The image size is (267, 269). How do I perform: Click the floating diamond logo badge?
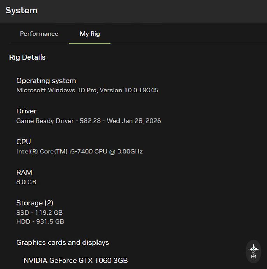click(253, 251)
